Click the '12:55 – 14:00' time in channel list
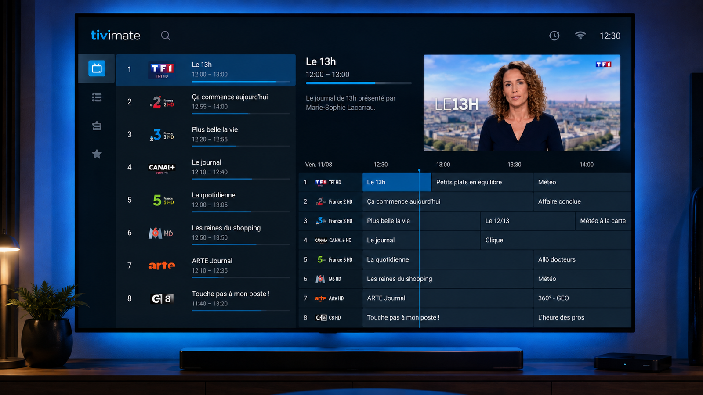Screen dimensions: 703x395 [210, 107]
